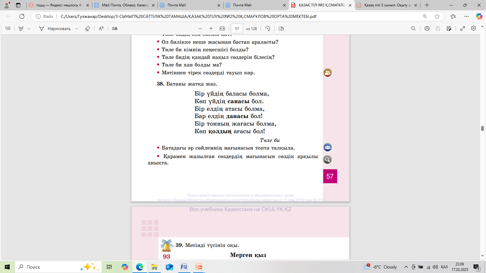The image size is (486, 273).
Task: Add this page to favorites
Action: [437, 16]
